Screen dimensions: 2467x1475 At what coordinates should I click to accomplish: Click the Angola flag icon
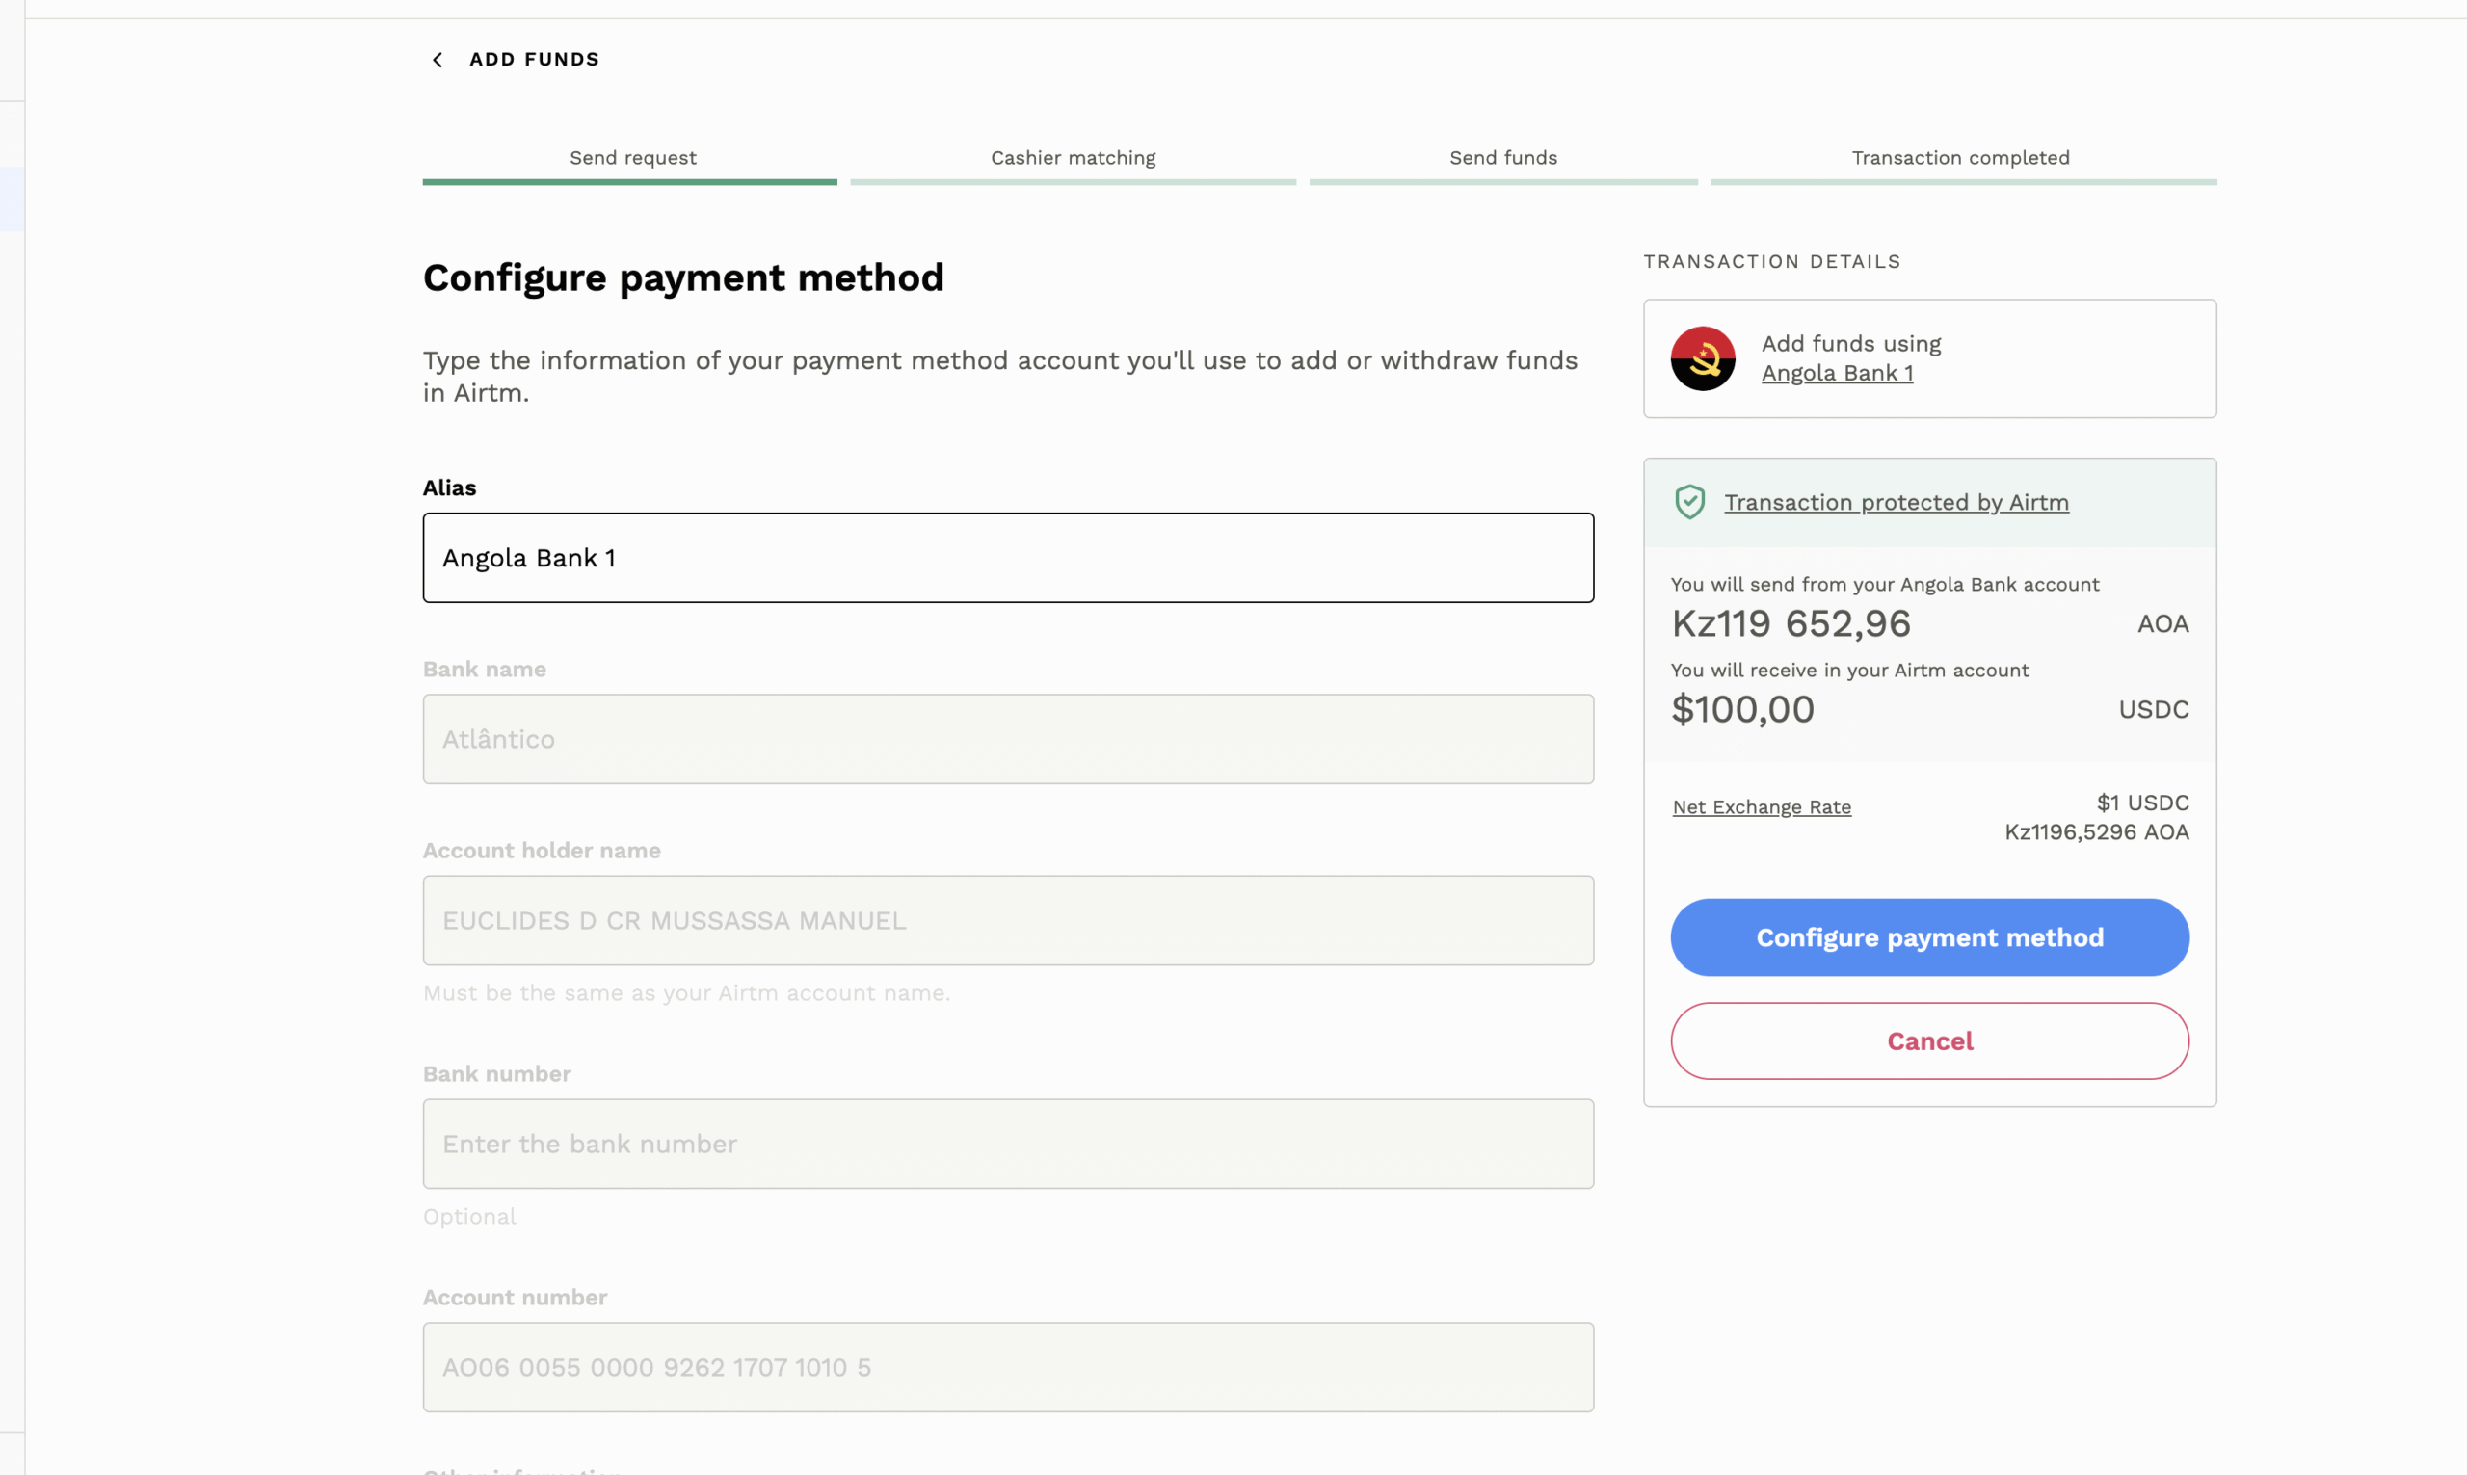pyautogui.click(x=1703, y=358)
